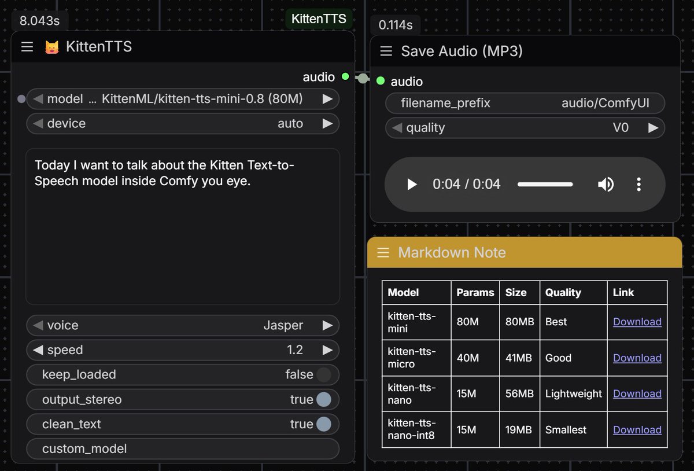Open the Markdown Note hamburger menu
The height and width of the screenshot is (471, 694).
tap(383, 253)
